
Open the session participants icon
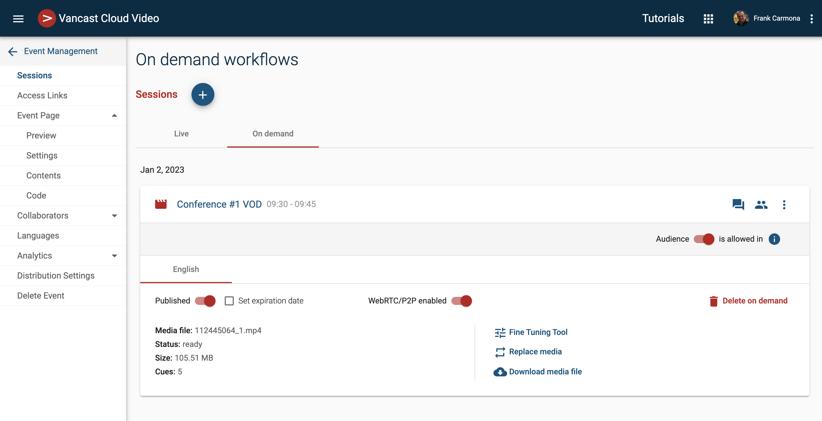pos(761,204)
